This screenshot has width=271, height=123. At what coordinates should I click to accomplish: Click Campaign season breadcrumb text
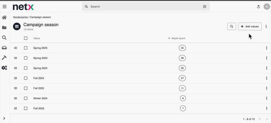coord(40,17)
